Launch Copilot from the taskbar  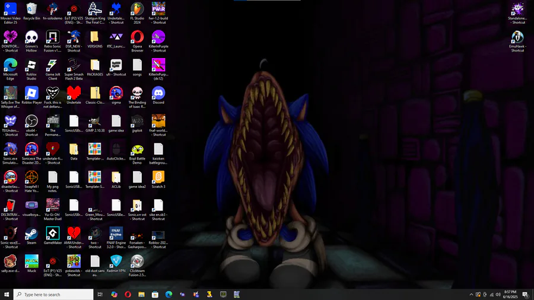point(114,295)
